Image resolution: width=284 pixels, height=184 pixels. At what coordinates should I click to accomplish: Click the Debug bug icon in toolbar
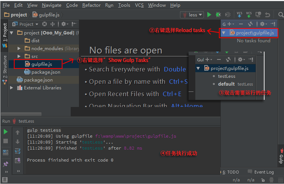click(x=218, y=15)
